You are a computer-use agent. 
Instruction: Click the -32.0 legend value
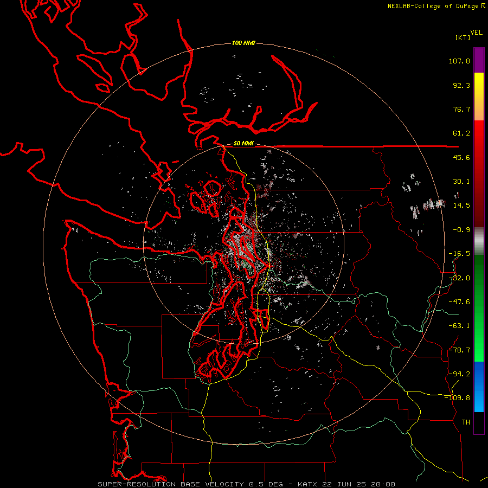pyautogui.click(x=459, y=278)
